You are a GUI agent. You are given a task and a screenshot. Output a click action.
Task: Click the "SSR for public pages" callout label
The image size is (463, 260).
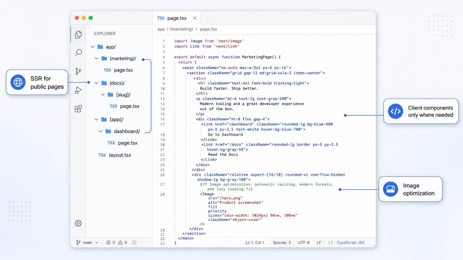(x=47, y=82)
